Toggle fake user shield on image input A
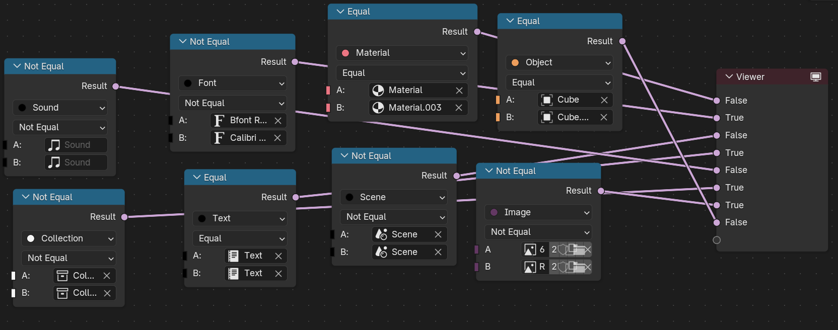The height and width of the screenshot is (330, 838). (563, 250)
